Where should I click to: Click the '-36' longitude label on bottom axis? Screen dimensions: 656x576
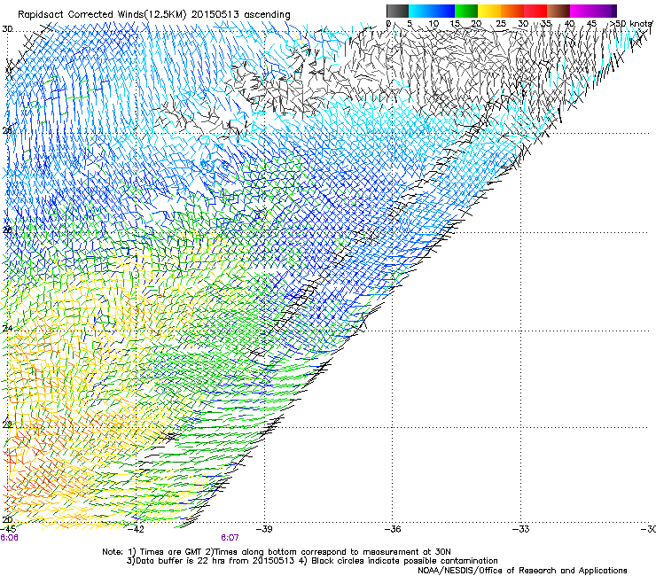coord(393,529)
